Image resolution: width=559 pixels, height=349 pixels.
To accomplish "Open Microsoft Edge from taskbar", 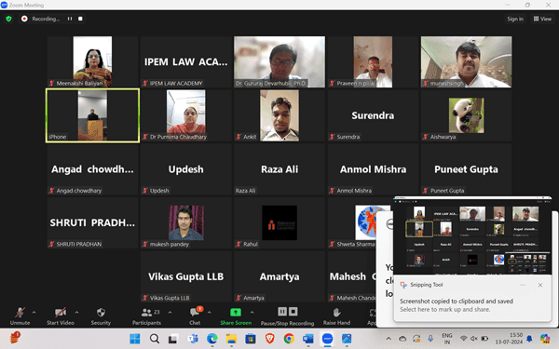I will click(x=212, y=339).
